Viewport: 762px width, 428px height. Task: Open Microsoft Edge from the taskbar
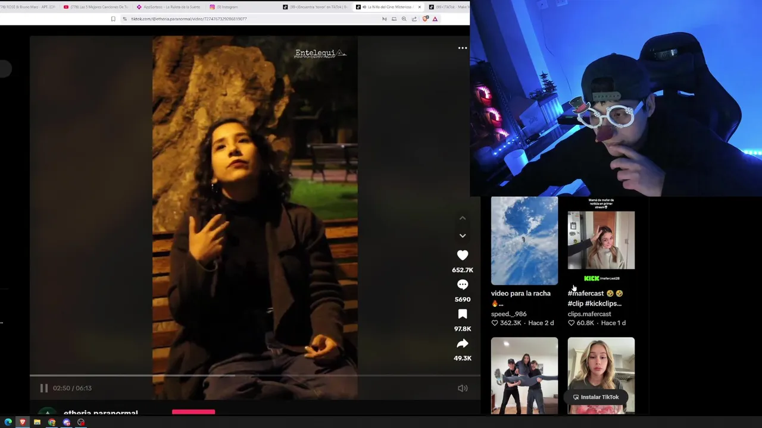(x=8, y=422)
